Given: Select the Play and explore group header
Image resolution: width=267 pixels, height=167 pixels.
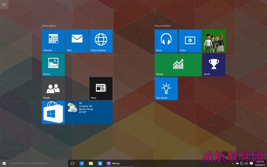Looking at the screenshot, I should point(162,26).
